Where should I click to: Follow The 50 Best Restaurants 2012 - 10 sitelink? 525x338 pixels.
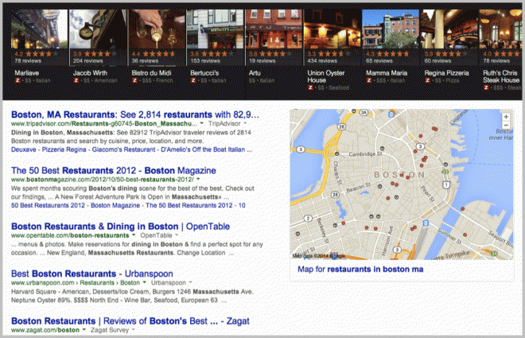196,205
